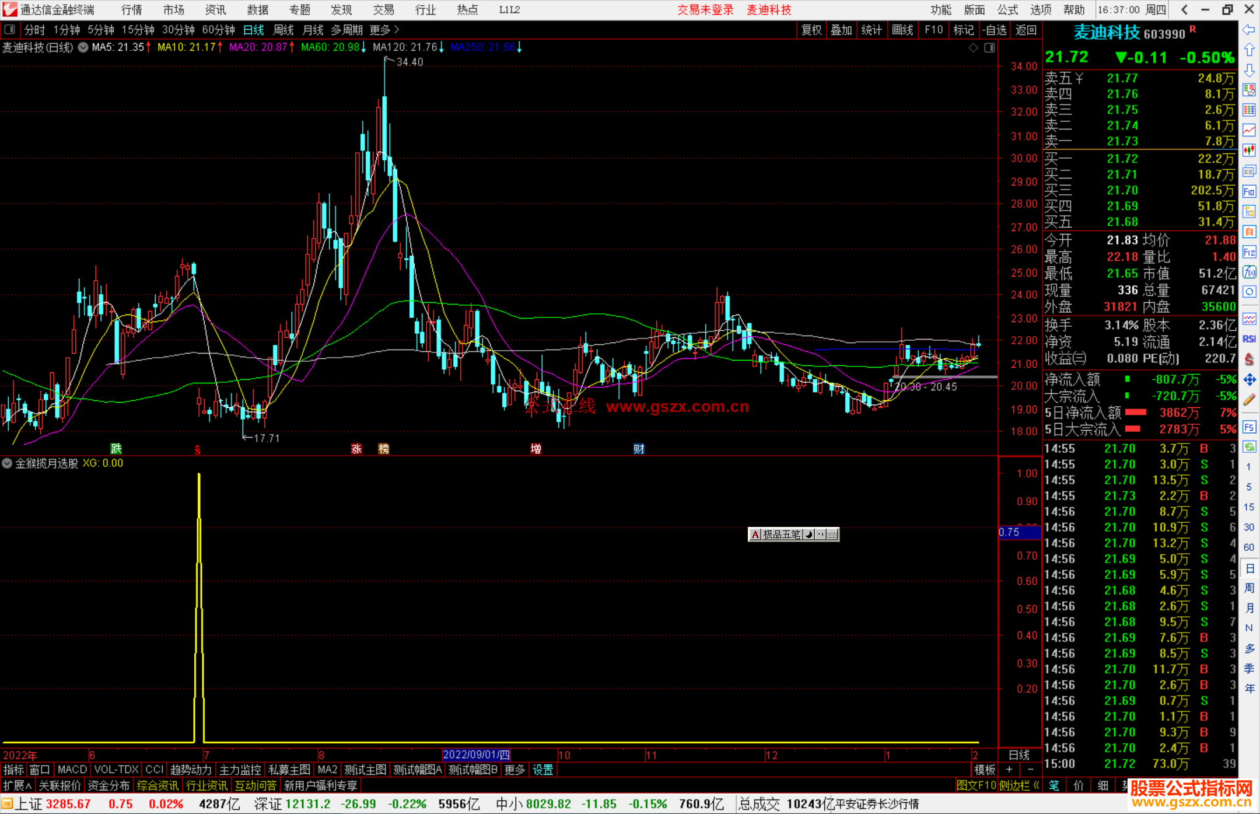Click the candlestick chart icon in sidebar

pos(1249,151)
